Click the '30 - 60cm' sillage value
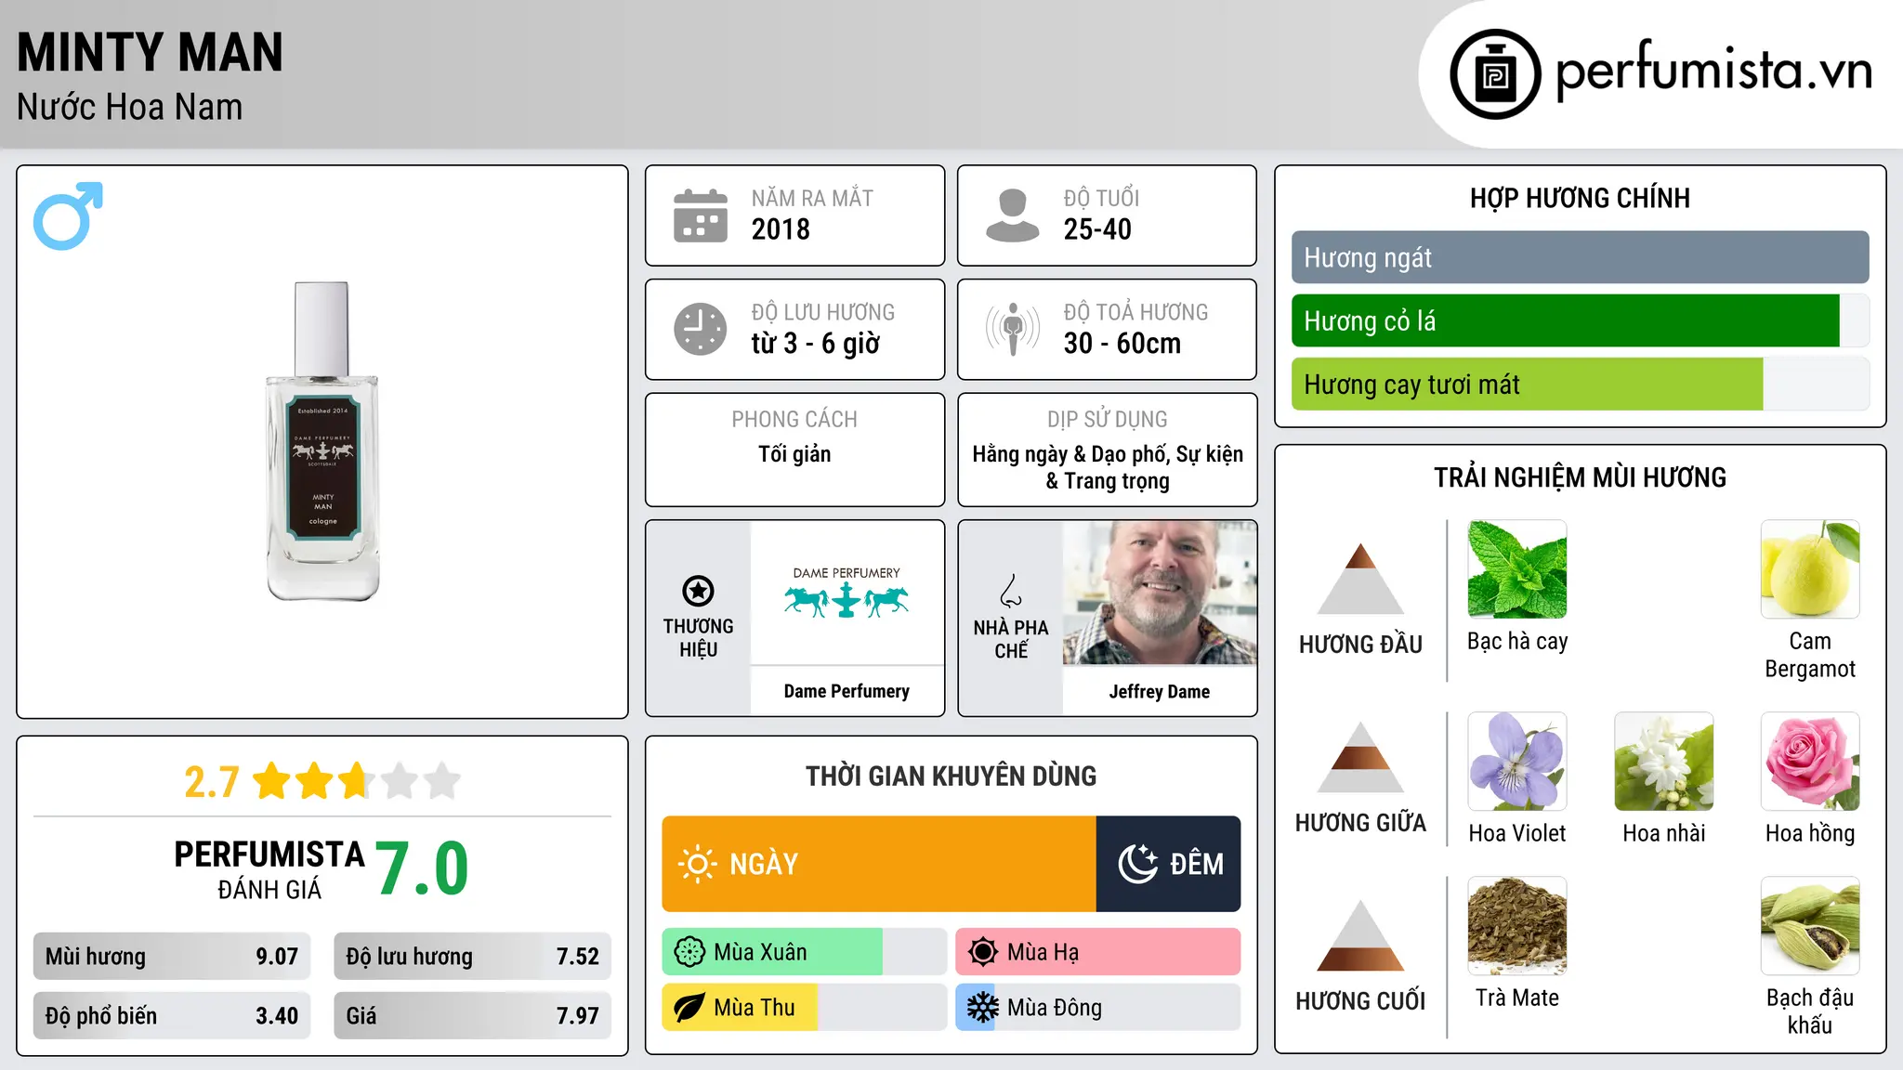Image resolution: width=1903 pixels, height=1070 pixels. tap(1122, 344)
